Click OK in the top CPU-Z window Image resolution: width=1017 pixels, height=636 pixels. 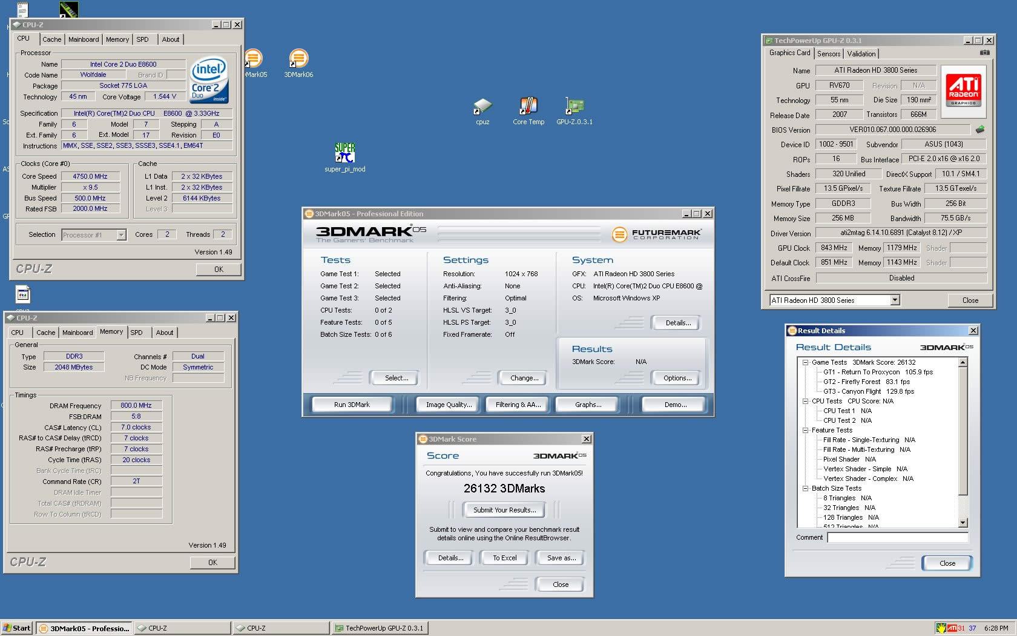(x=219, y=270)
